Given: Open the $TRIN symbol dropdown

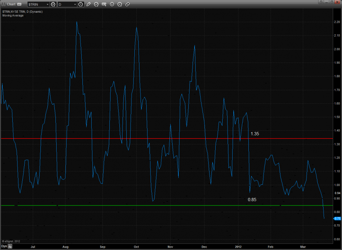Looking at the screenshot, I should pyautogui.click(x=47, y=4).
